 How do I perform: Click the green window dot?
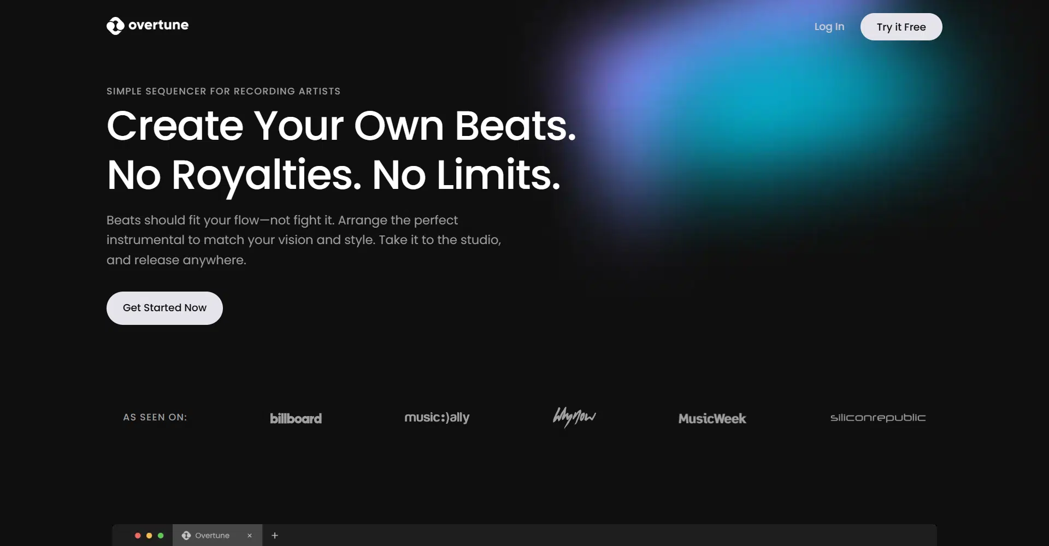[161, 536]
